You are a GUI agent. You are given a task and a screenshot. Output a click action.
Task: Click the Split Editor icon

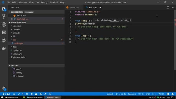pos(168,7)
